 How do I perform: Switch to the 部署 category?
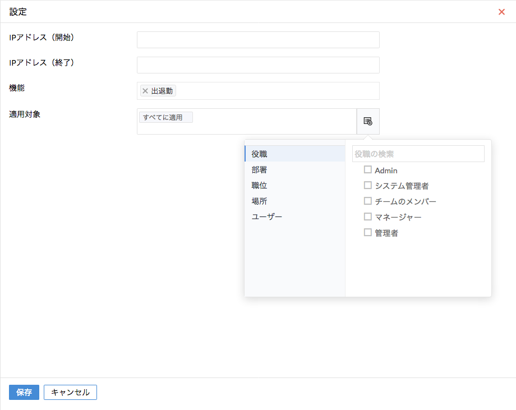[295, 169]
